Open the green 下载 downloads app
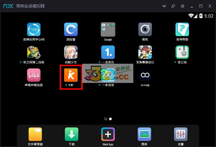The image size is (216, 147). (72, 134)
